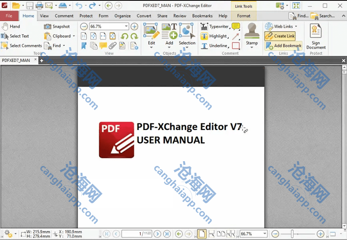Click the Create Link button
347x240 pixels.
tap(280, 36)
